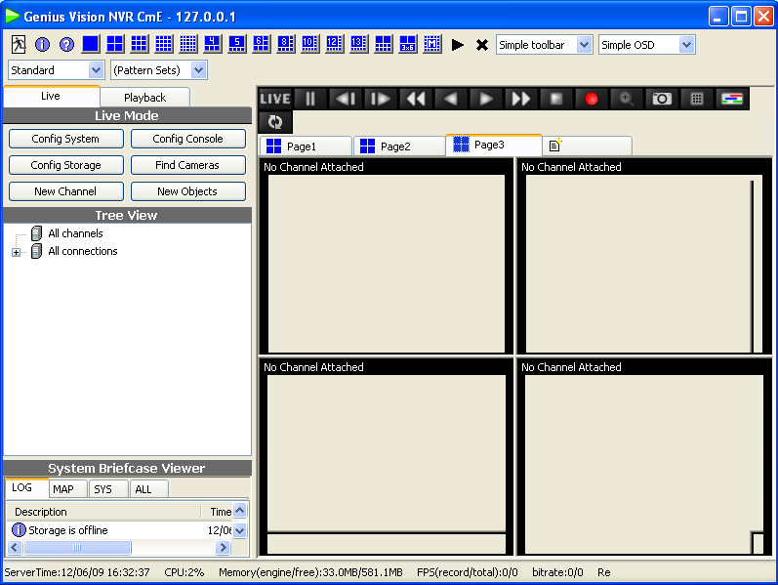
Task: Click the Config System button
Action: (x=65, y=139)
